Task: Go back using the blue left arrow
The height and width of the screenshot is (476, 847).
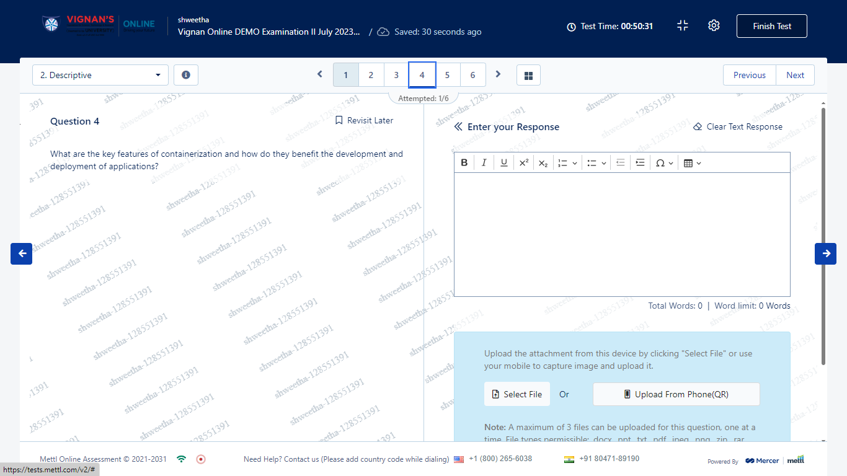Action: click(22, 253)
